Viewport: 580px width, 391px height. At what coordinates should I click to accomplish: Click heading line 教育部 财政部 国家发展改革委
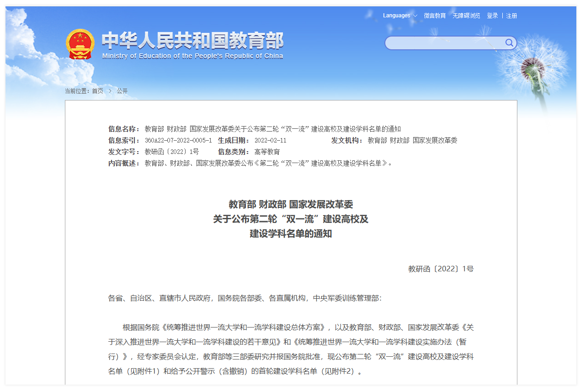pos(291,204)
